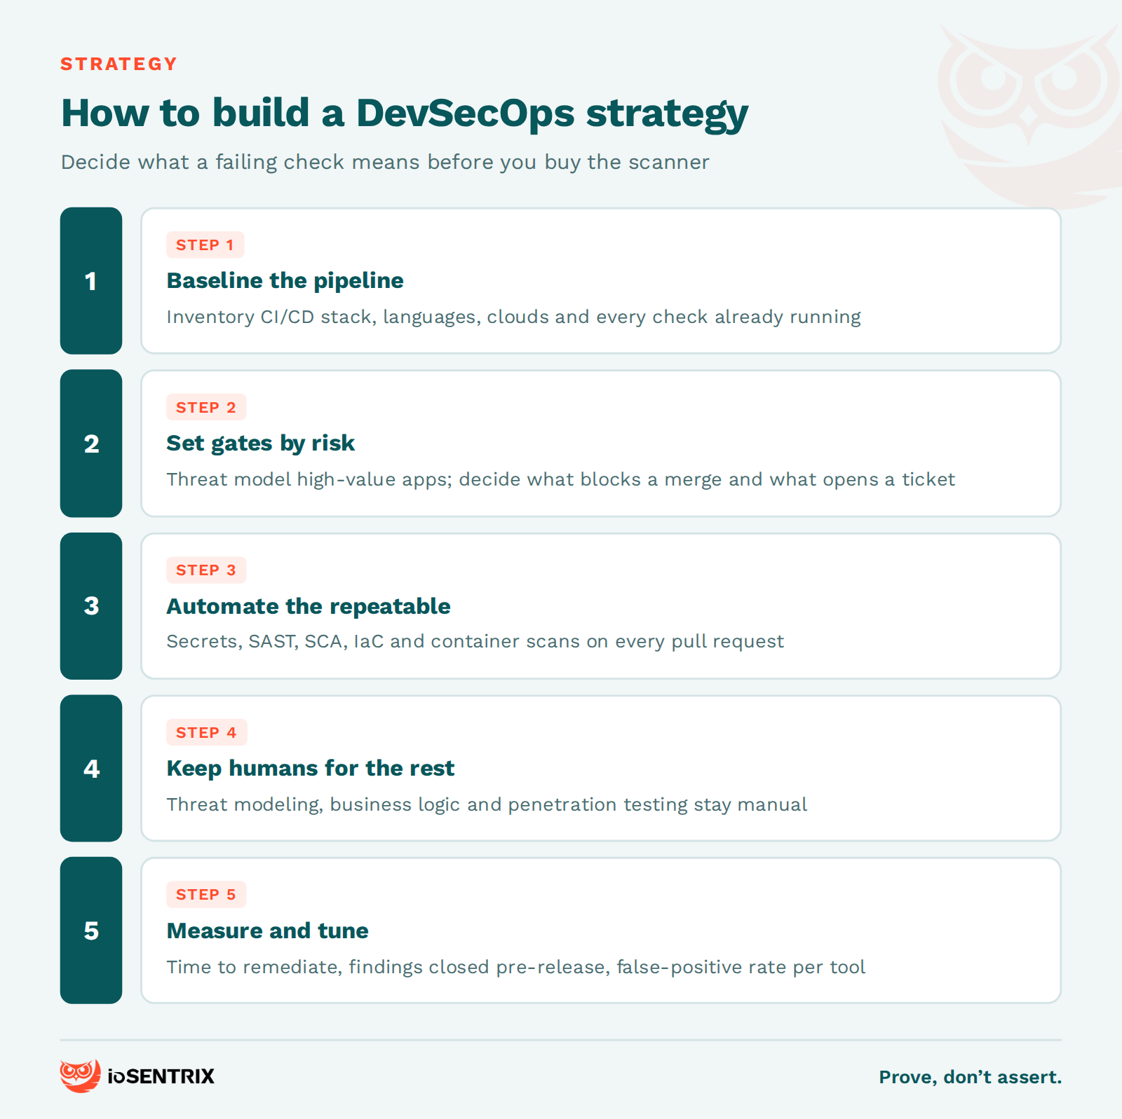Click the 'STRATEGY' heading label
1122x1119 pixels.
pos(119,64)
